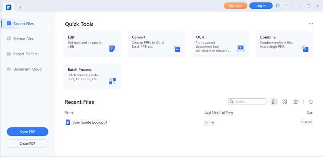Open the OCR quick tool card

coord(220,44)
